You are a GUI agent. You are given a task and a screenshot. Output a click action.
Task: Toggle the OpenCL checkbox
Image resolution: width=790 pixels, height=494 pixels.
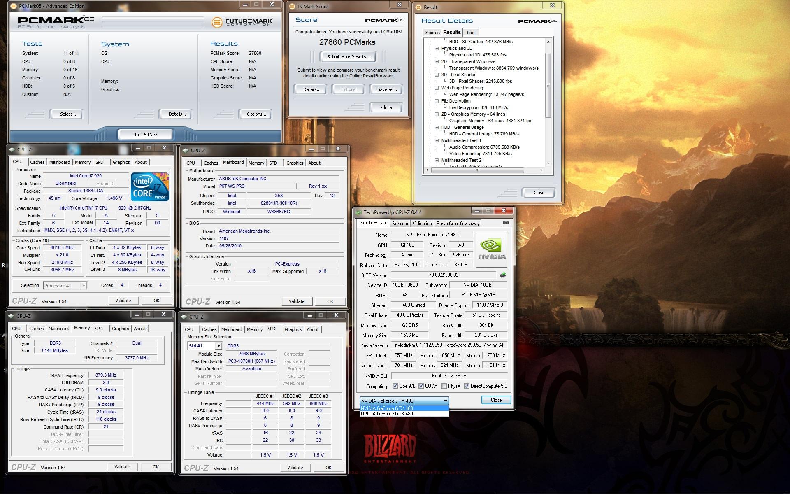[x=395, y=386]
